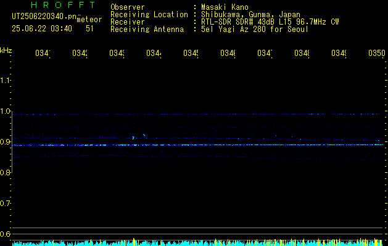
Task: Click the 0348 time marker
Action: (302, 54)
